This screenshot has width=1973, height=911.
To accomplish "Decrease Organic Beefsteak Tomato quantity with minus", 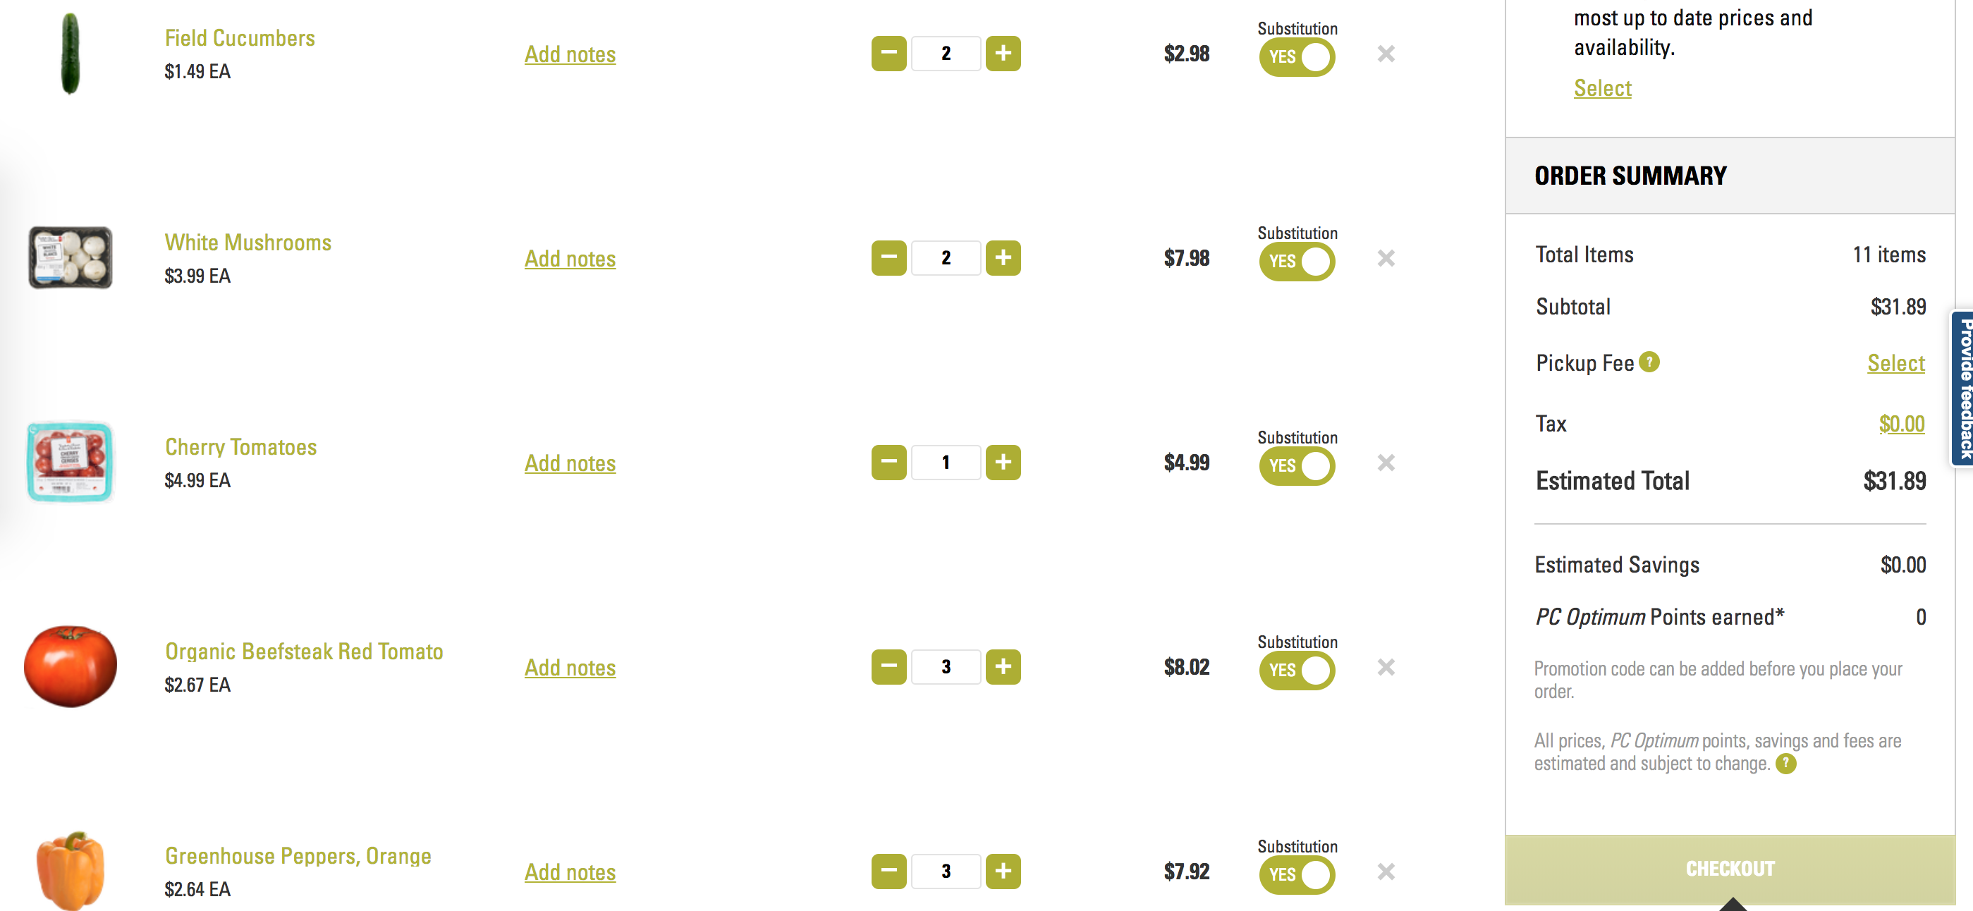I will 888,667.
